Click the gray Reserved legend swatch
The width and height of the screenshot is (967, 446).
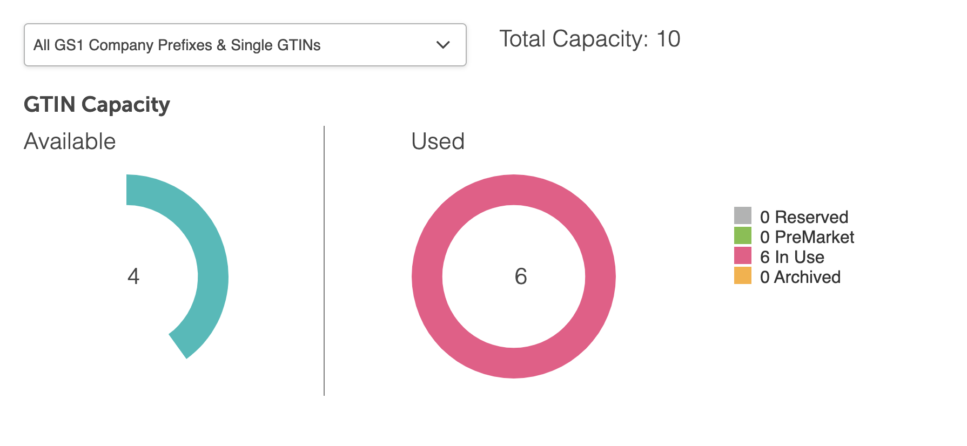[x=743, y=216]
